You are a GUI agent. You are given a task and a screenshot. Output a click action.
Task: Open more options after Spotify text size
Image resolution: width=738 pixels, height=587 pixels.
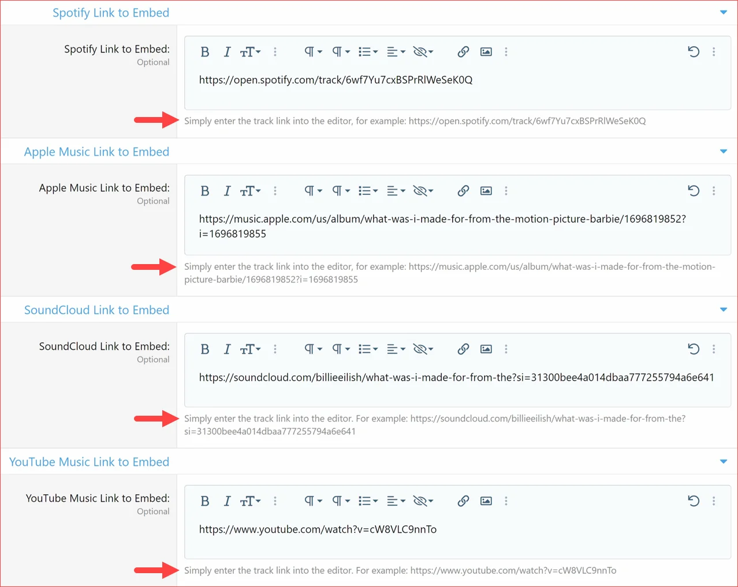[x=275, y=52]
